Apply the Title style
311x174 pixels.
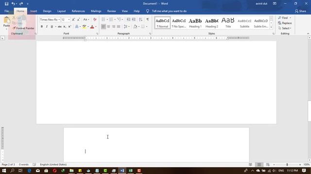(x=228, y=23)
